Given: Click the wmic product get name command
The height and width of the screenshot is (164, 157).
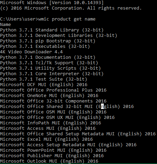Looking at the screenshot, I should pyautogui.click(x=67, y=19).
